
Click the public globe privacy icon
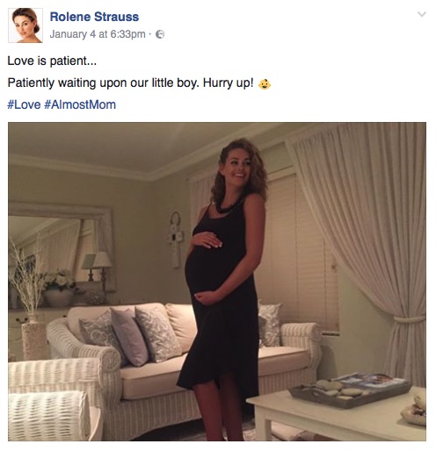[x=160, y=34]
